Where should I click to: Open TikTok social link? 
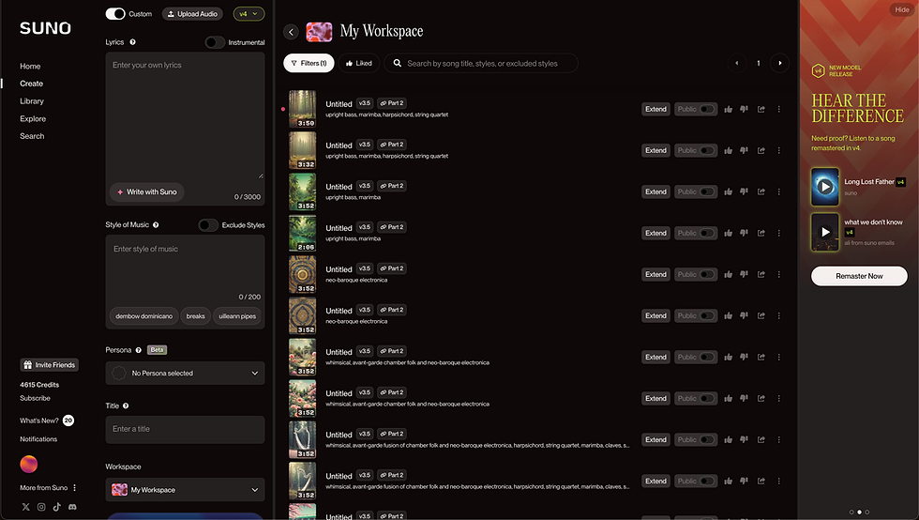pos(57,507)
